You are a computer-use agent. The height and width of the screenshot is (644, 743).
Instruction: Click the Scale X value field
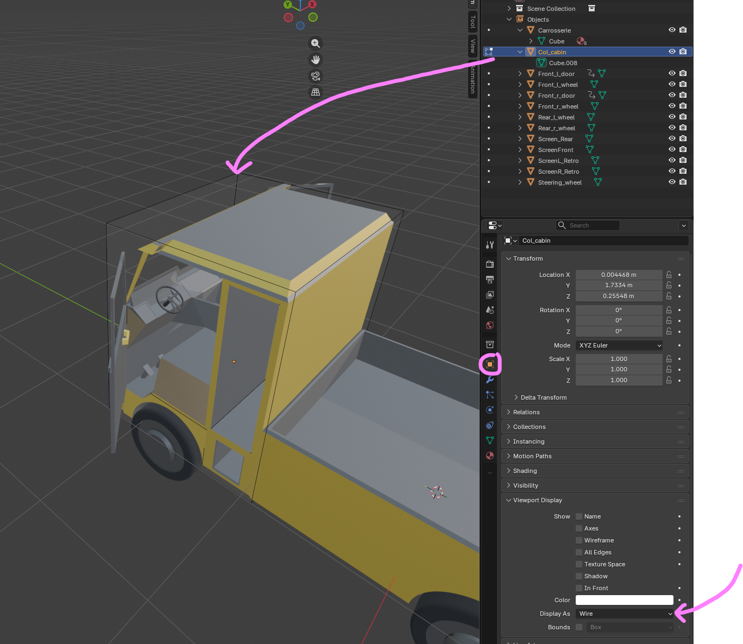[619, 359]
